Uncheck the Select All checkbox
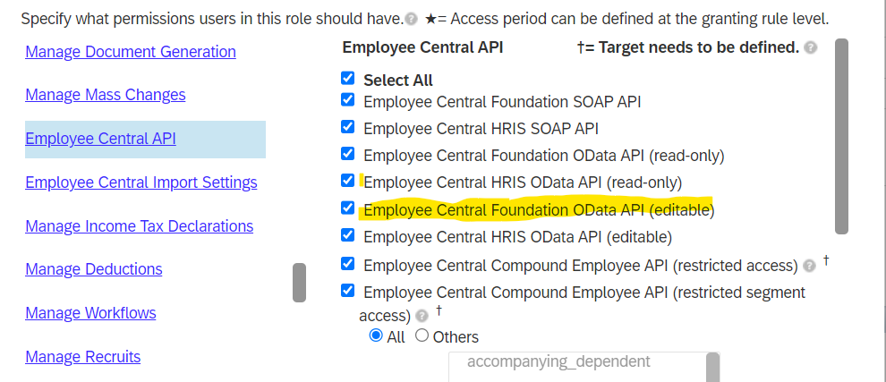Image resolution: width=886 pixels, height=382 pixels. point(348,79)
